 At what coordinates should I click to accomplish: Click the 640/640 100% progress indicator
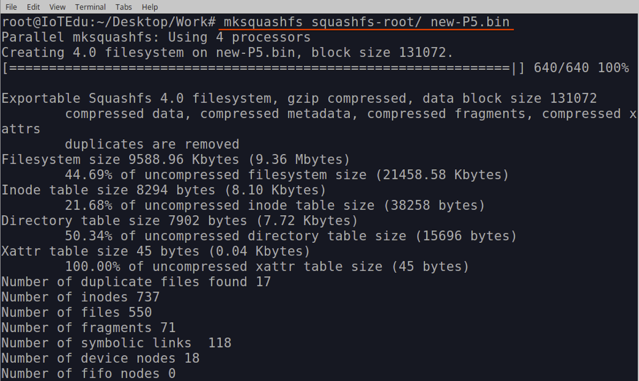click(581, 68)
